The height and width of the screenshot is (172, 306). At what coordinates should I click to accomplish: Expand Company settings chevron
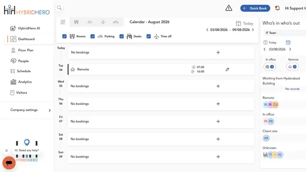pyautogui.click(x=50, y=110)
